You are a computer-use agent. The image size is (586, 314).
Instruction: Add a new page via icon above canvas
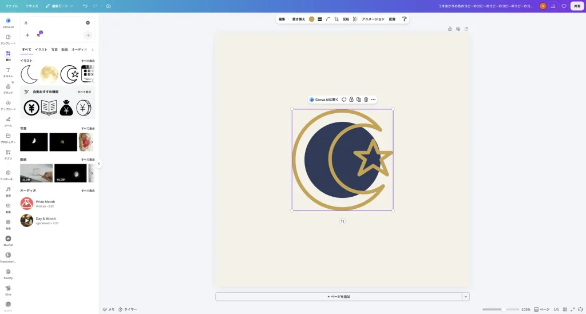[x=466, y=29]
